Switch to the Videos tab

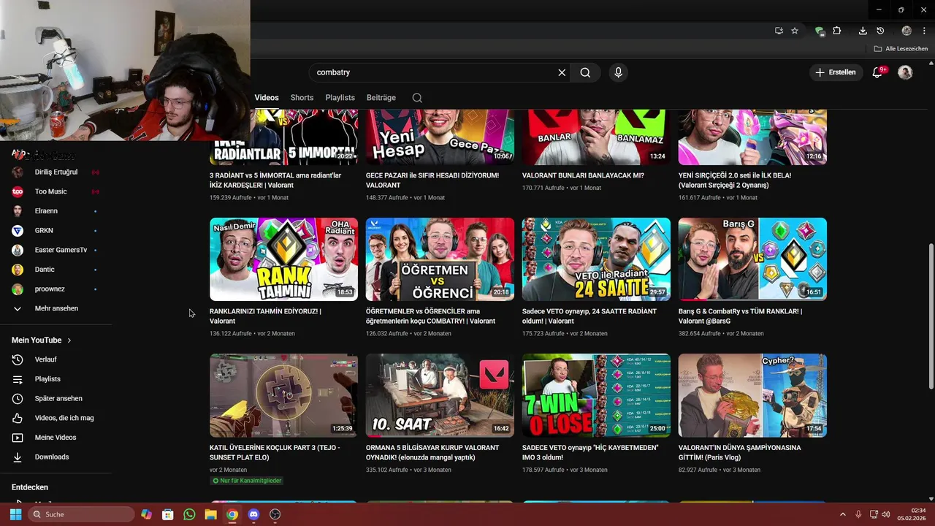click(x=267, y=98)
